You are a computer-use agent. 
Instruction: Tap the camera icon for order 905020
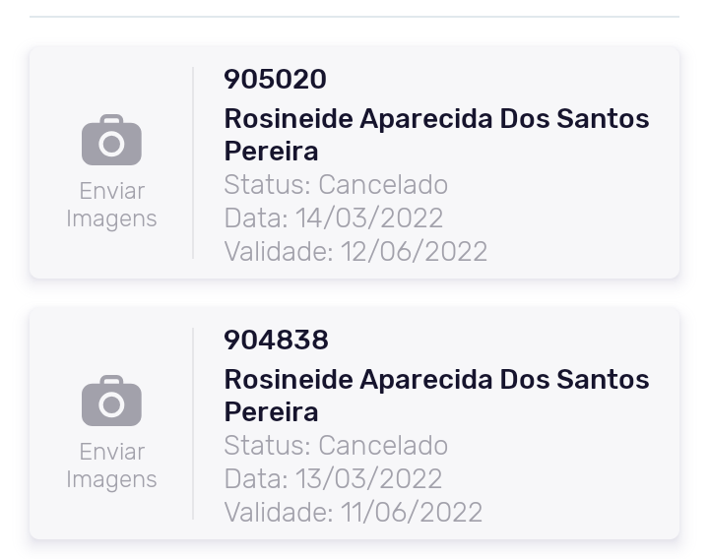pos(111,141)
